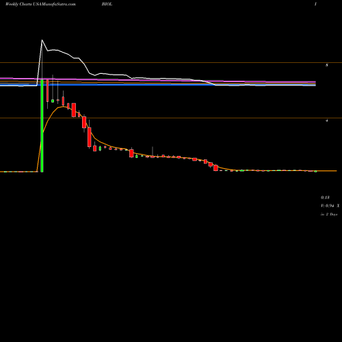Click the 0.18 price value text
342x342 pixels.
325,198
